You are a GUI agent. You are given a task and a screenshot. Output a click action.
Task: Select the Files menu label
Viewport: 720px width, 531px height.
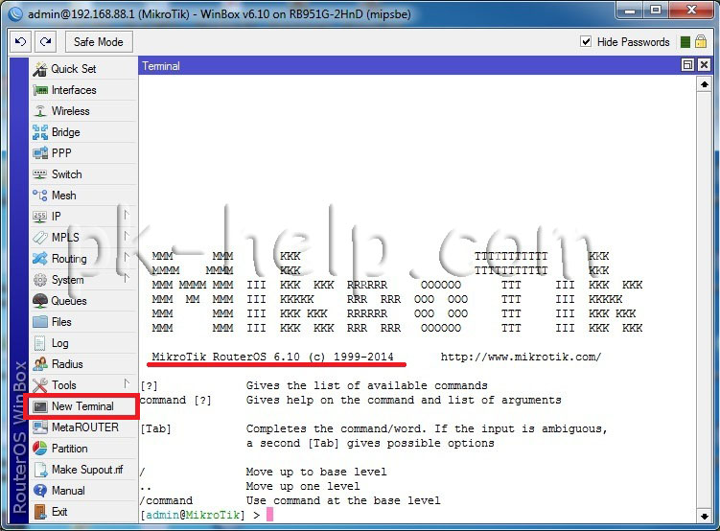point(61,322)
